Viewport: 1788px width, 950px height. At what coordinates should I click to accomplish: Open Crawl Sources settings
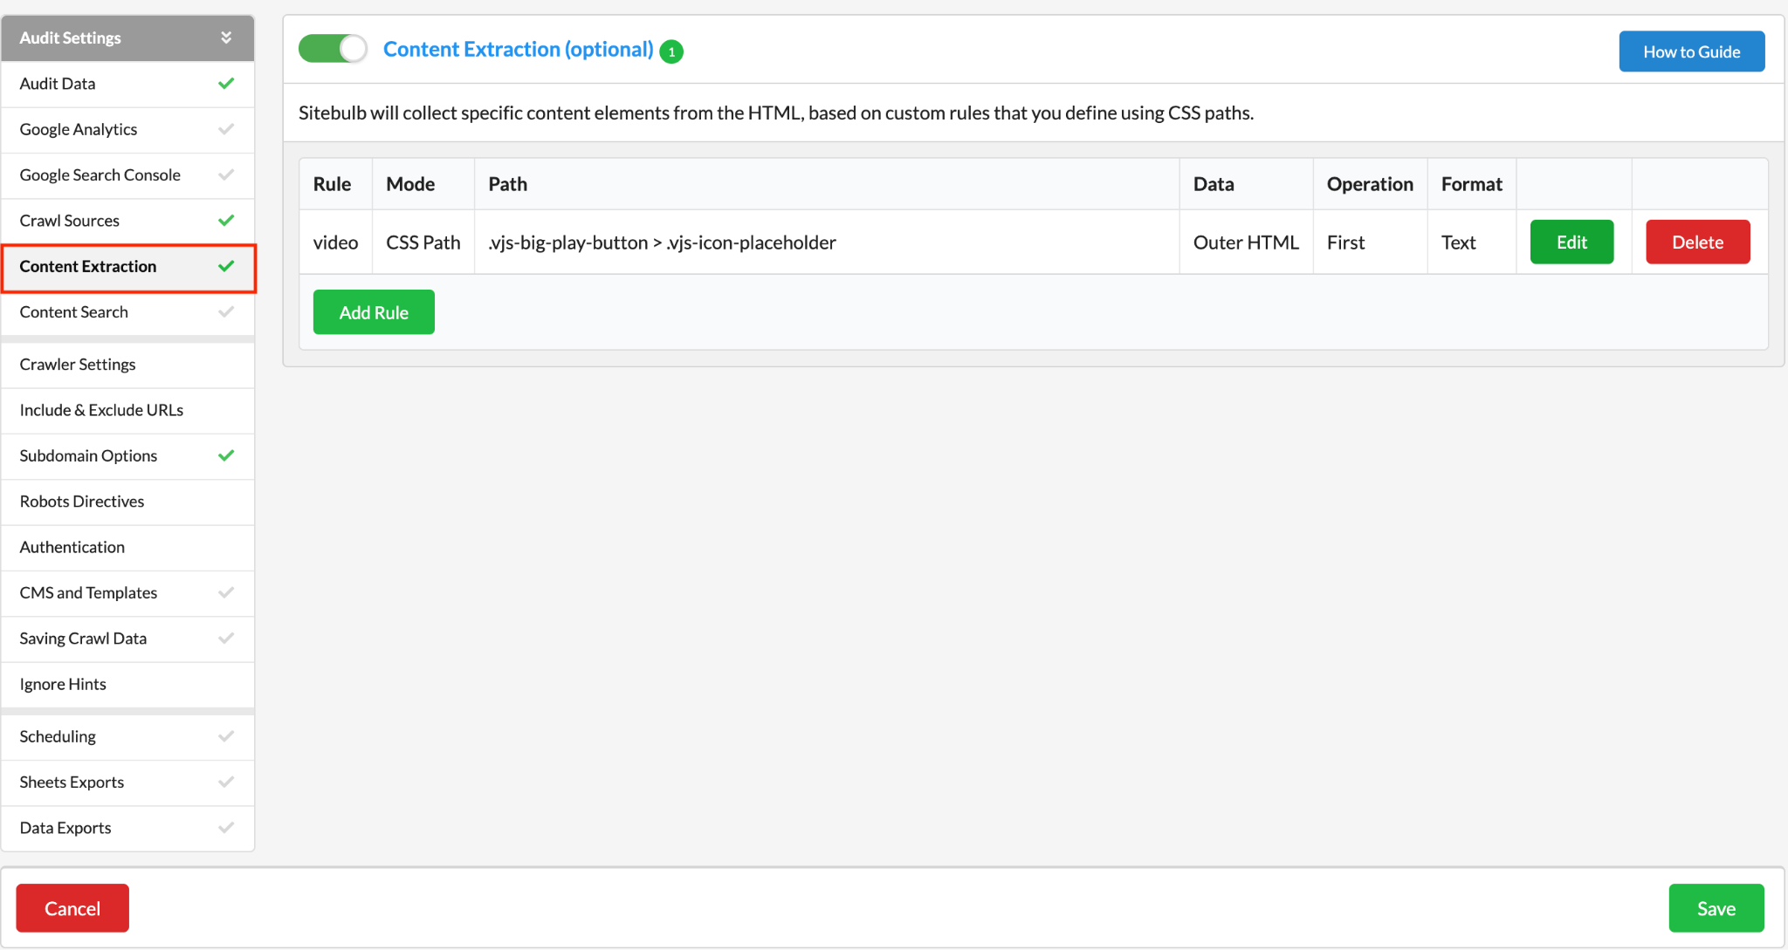tap(127, 221)
